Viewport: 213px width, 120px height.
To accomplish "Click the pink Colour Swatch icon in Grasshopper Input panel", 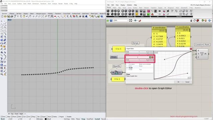I will point(148,11).
